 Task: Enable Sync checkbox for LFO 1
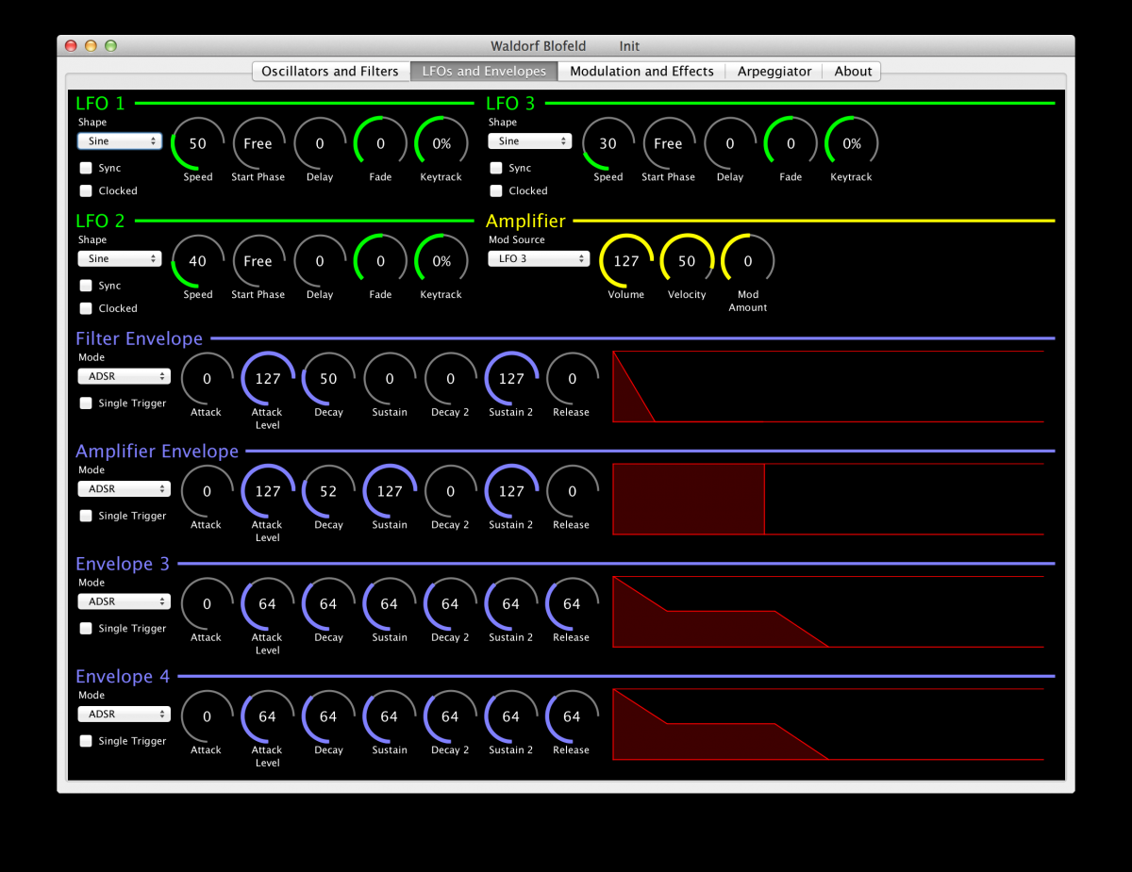[87, 168]
